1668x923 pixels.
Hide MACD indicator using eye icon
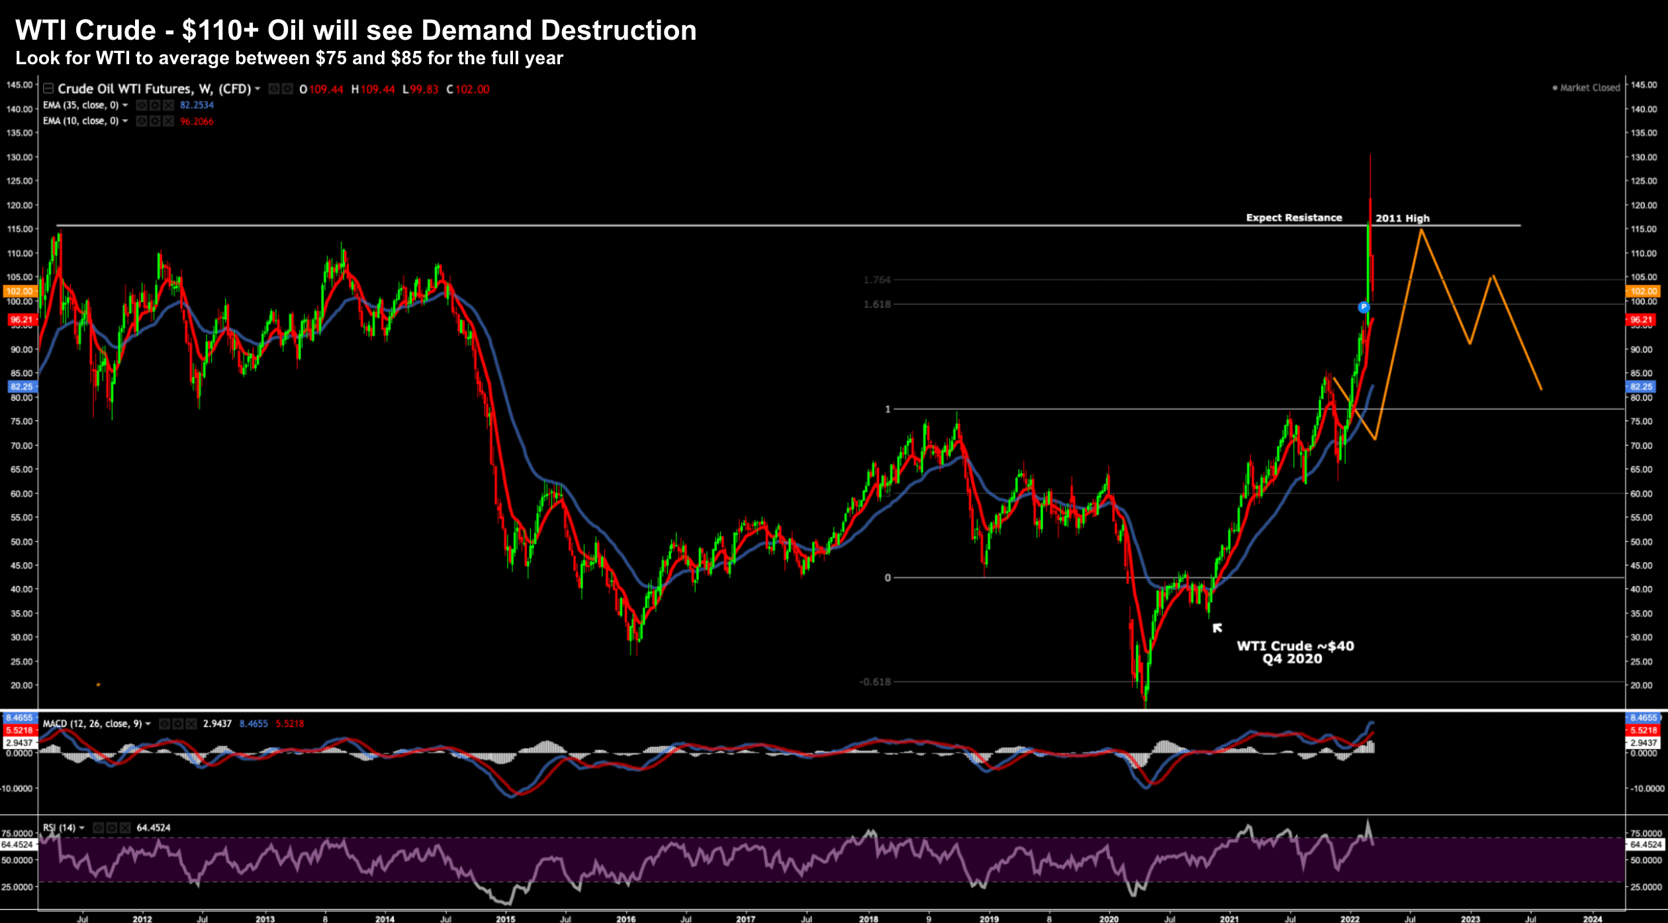pyautogui.click(x=165, y=724)
